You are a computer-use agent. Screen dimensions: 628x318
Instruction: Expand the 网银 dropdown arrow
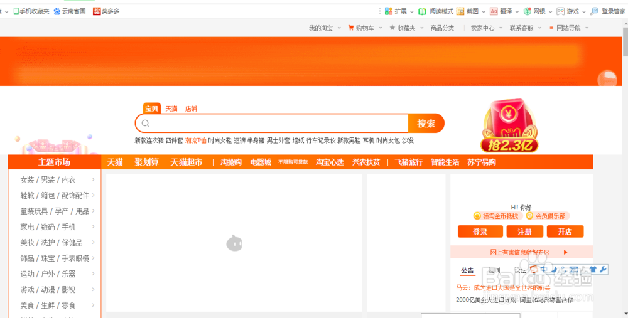tap(551, 11)
